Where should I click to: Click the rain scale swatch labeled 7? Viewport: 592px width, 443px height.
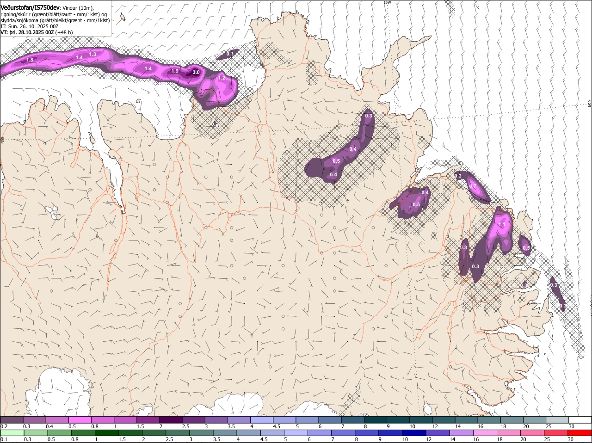click(343, 433)
